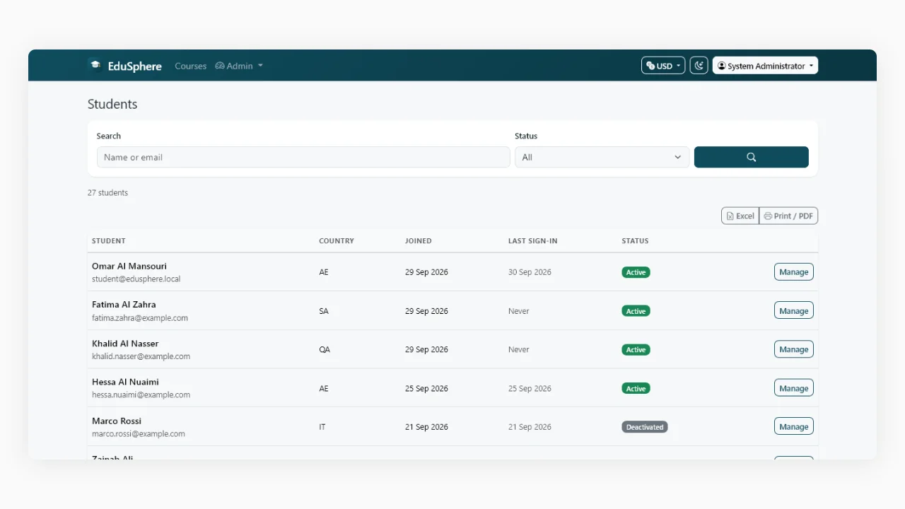The height and width of the screenshot is (509, 905).
Task: Manage Omar Al Mansouri's account
Action: pyautogui.click(x=793, y=272)
